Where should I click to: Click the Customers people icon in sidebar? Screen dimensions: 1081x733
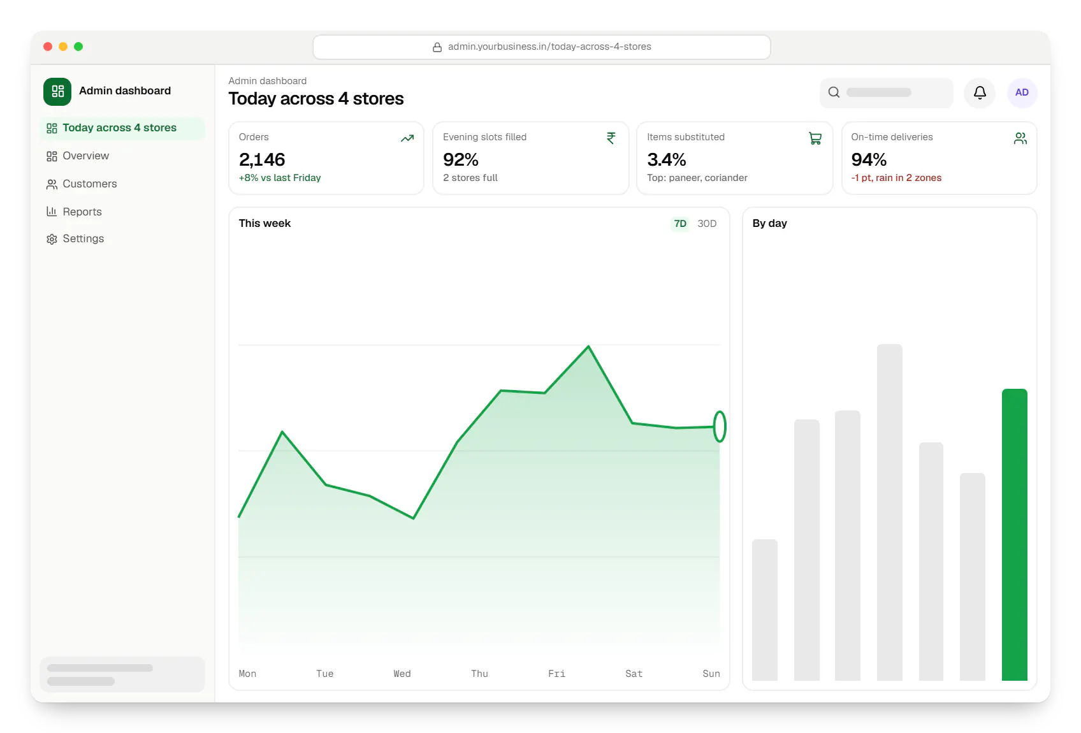coord(52,184)
